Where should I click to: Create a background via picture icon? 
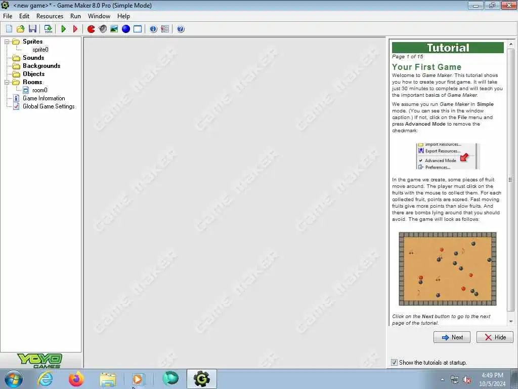[x=114, y=29]
